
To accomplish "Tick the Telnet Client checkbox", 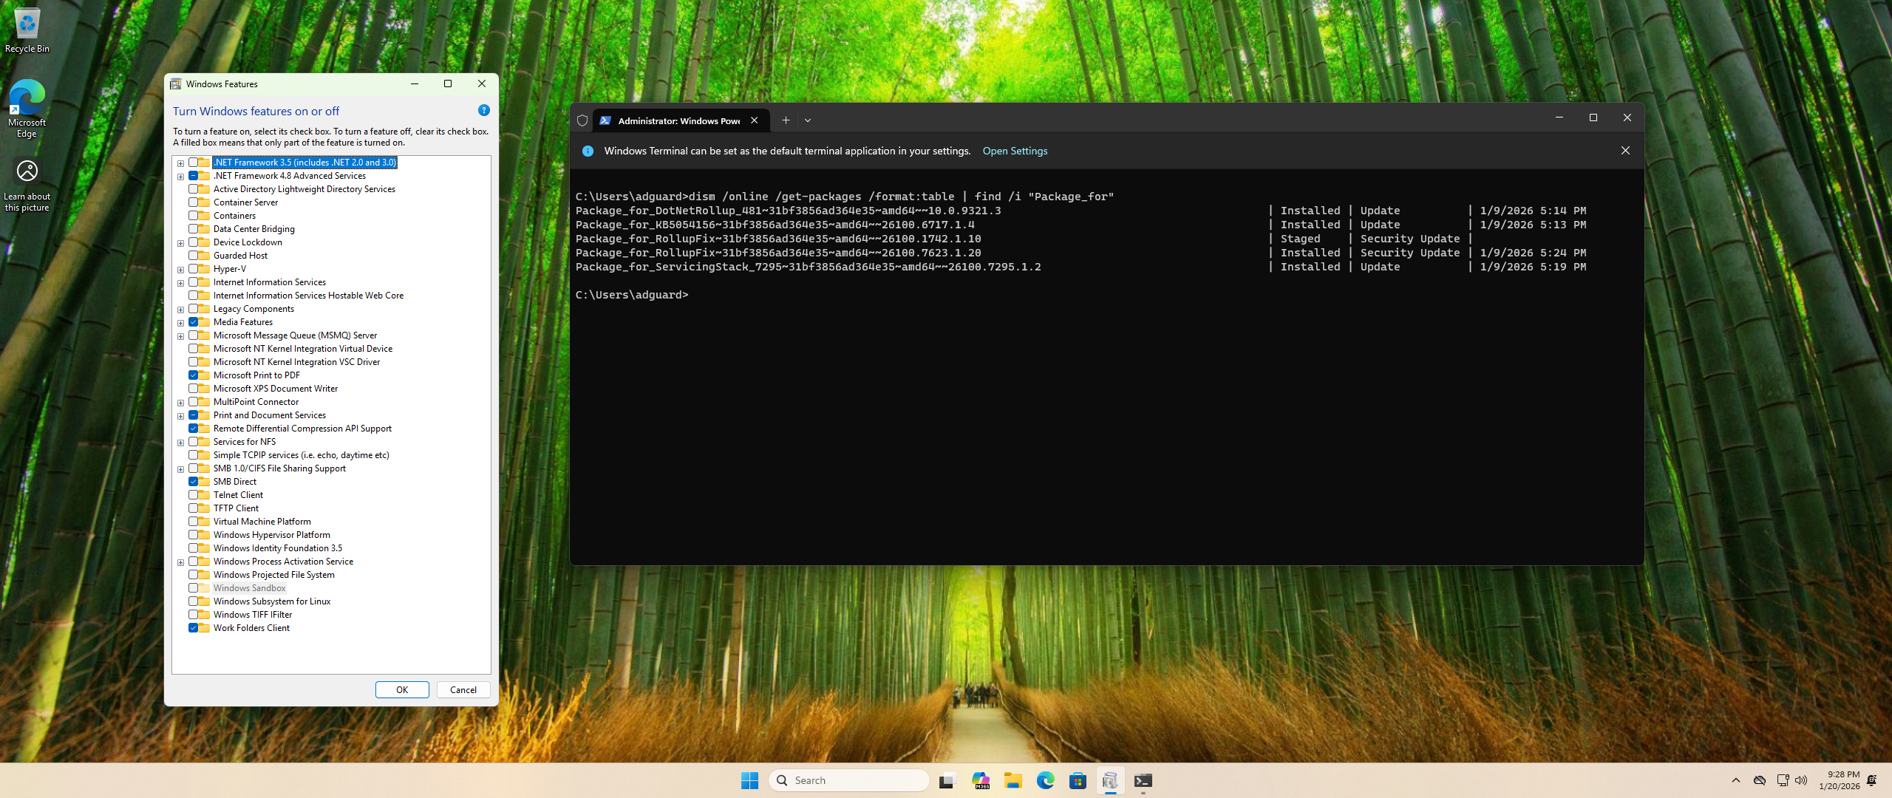I will 193,495.
